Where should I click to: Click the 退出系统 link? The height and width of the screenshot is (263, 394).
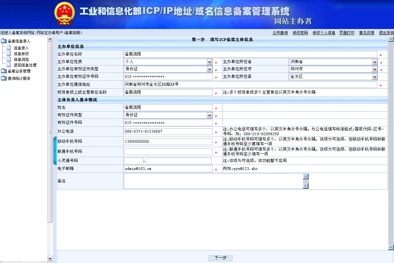pos(386,33)
